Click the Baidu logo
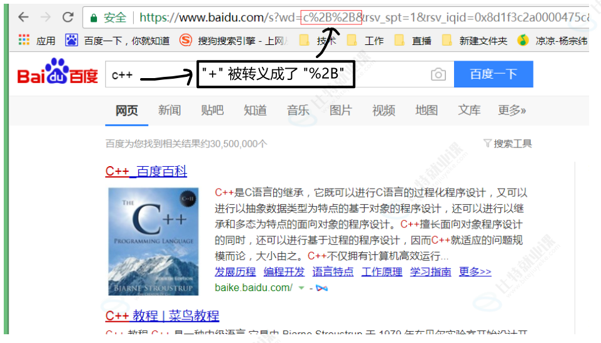Viewport: 601px width, 343px height. point(58,71)
